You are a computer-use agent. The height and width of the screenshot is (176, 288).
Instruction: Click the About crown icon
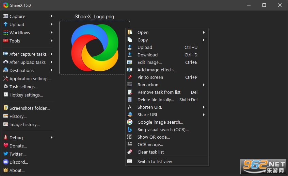(x=6, y=170)
